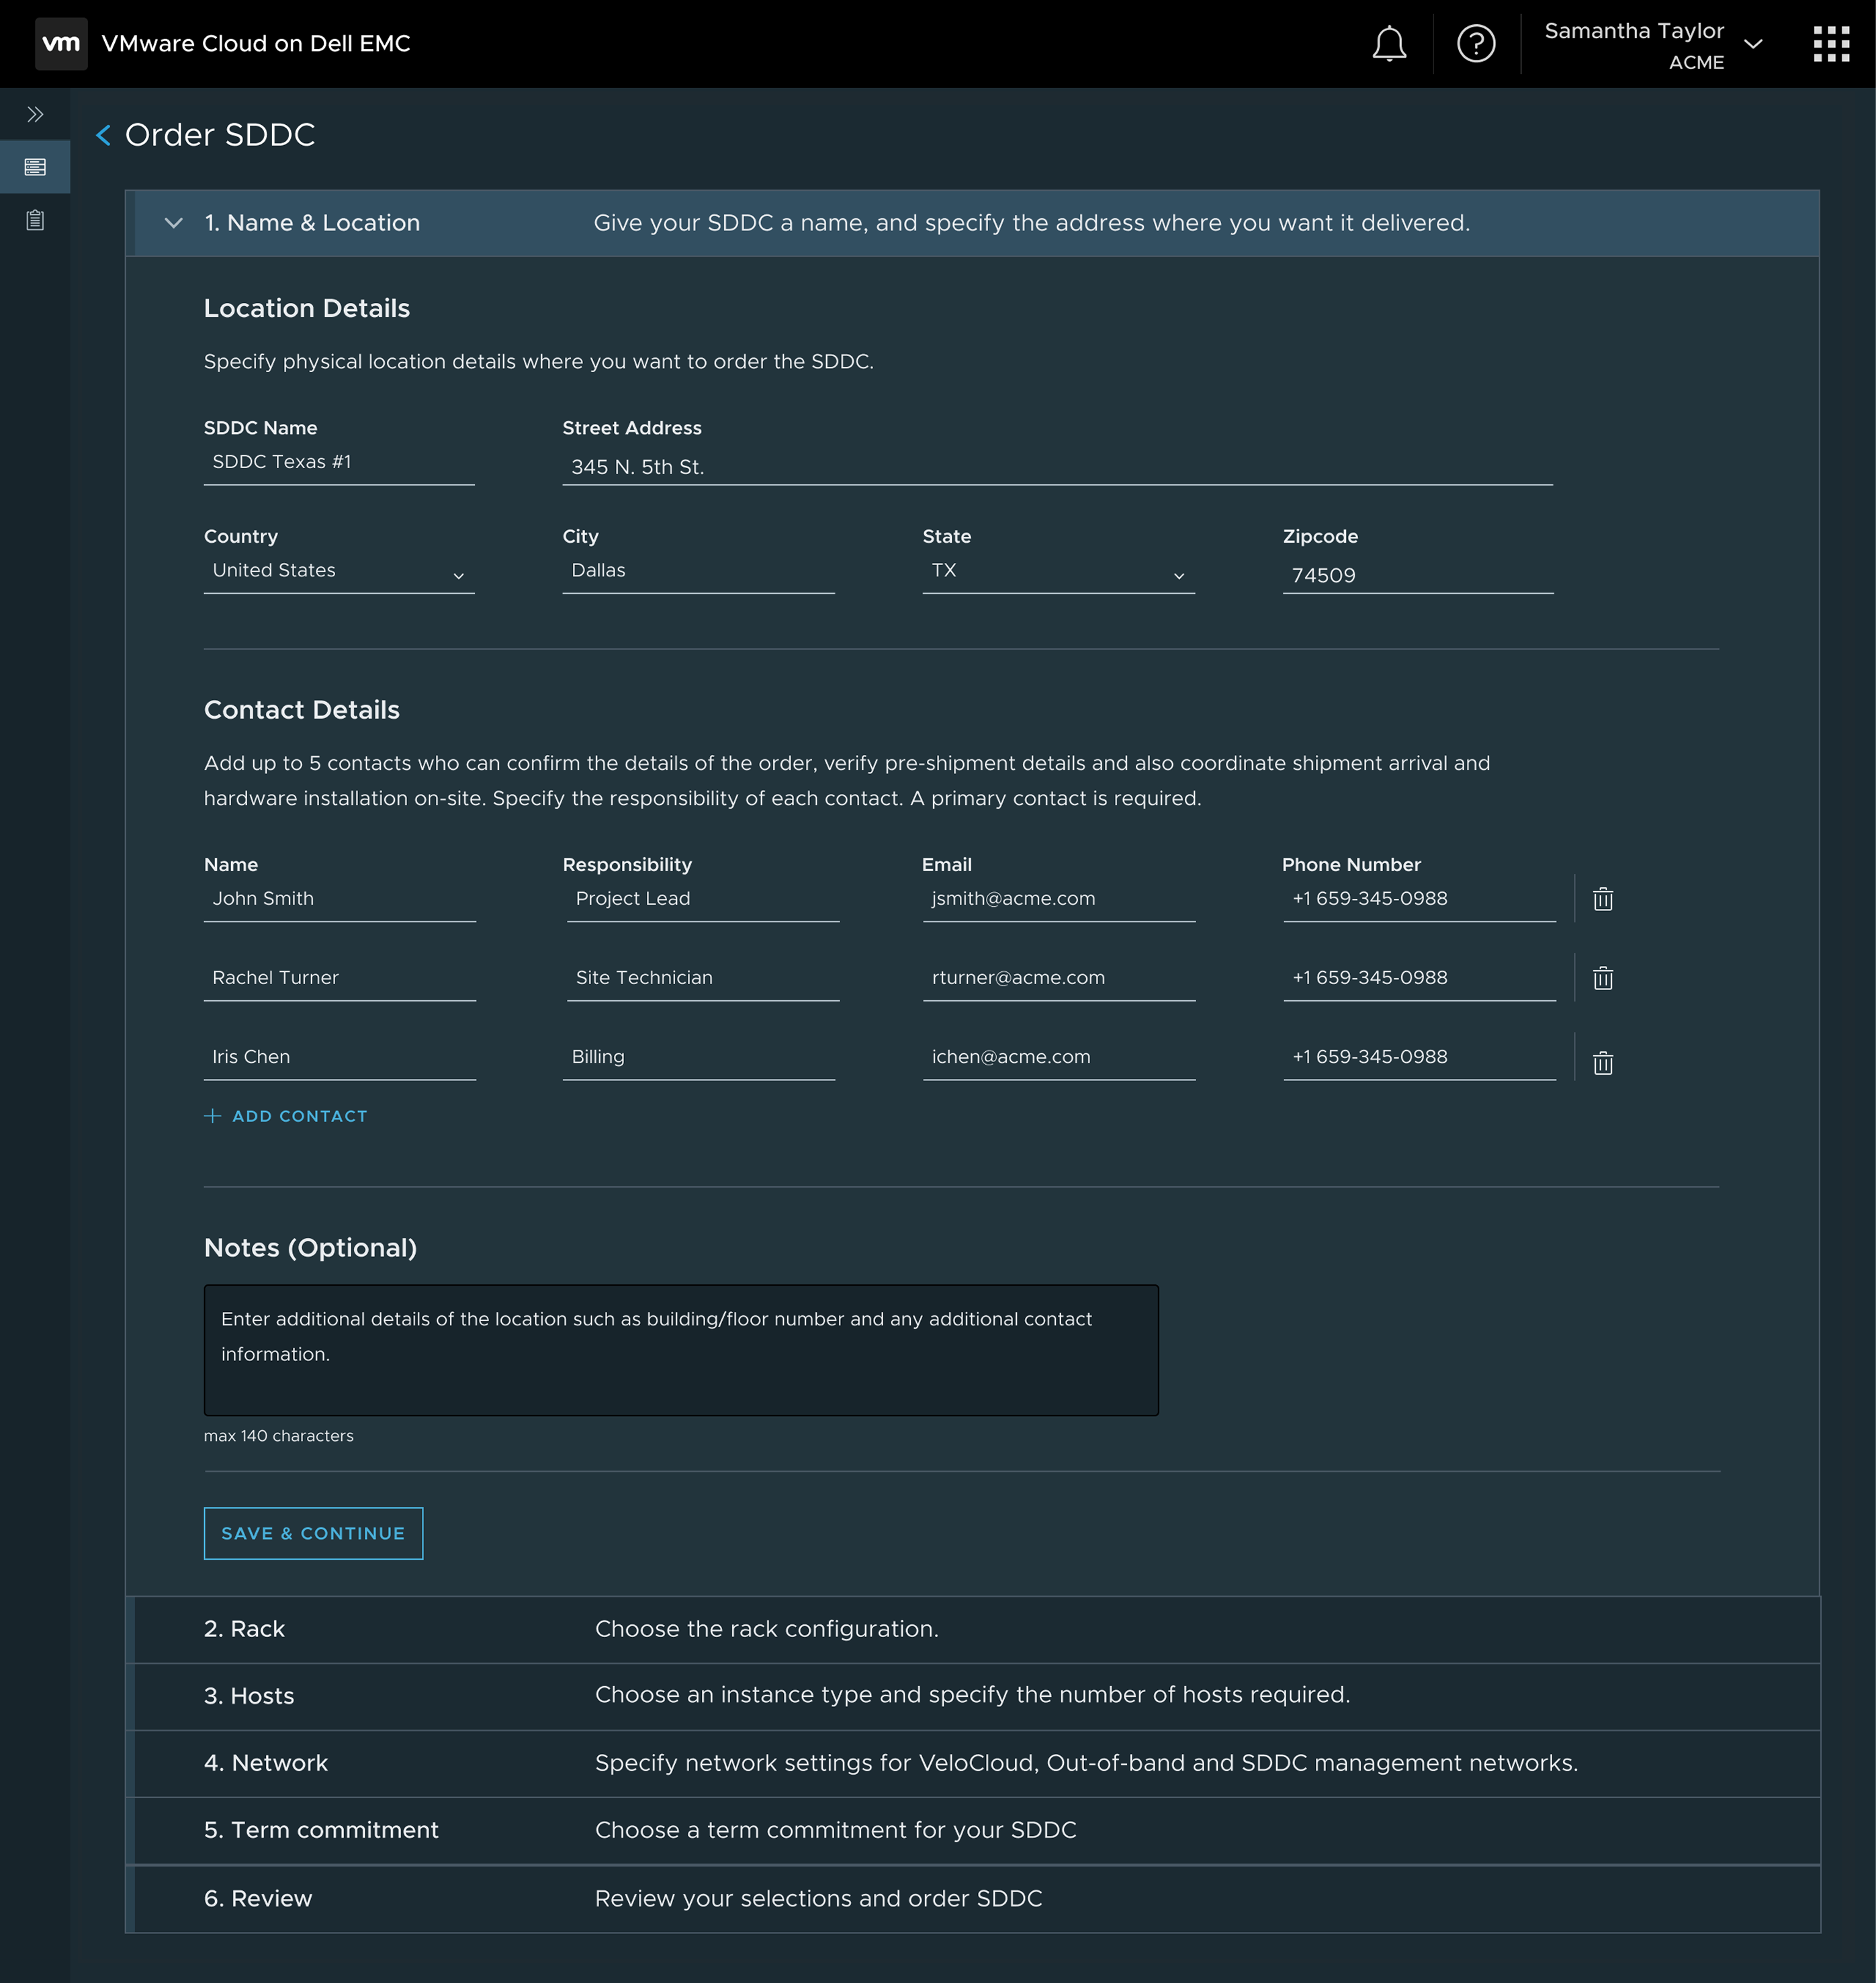Edit the Street Address field

(x=1057, y=466)
